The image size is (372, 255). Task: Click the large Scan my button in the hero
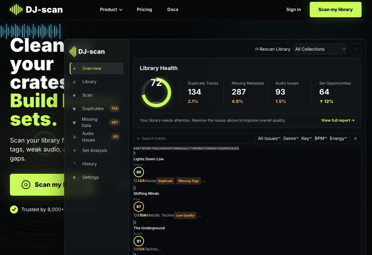(37, 185)
